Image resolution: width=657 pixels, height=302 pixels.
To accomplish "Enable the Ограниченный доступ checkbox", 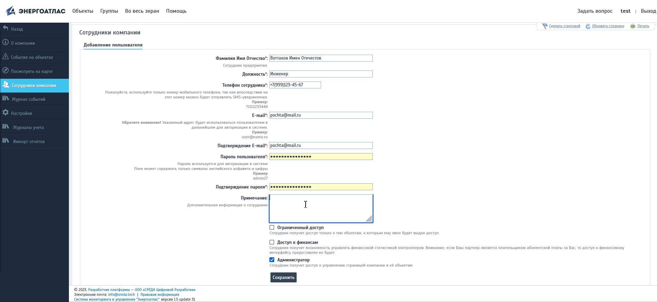I will tap(272, 227).
